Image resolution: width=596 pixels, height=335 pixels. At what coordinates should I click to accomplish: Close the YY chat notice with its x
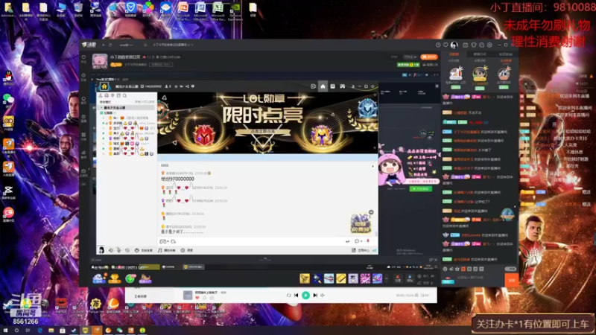(x=372, y=166)
